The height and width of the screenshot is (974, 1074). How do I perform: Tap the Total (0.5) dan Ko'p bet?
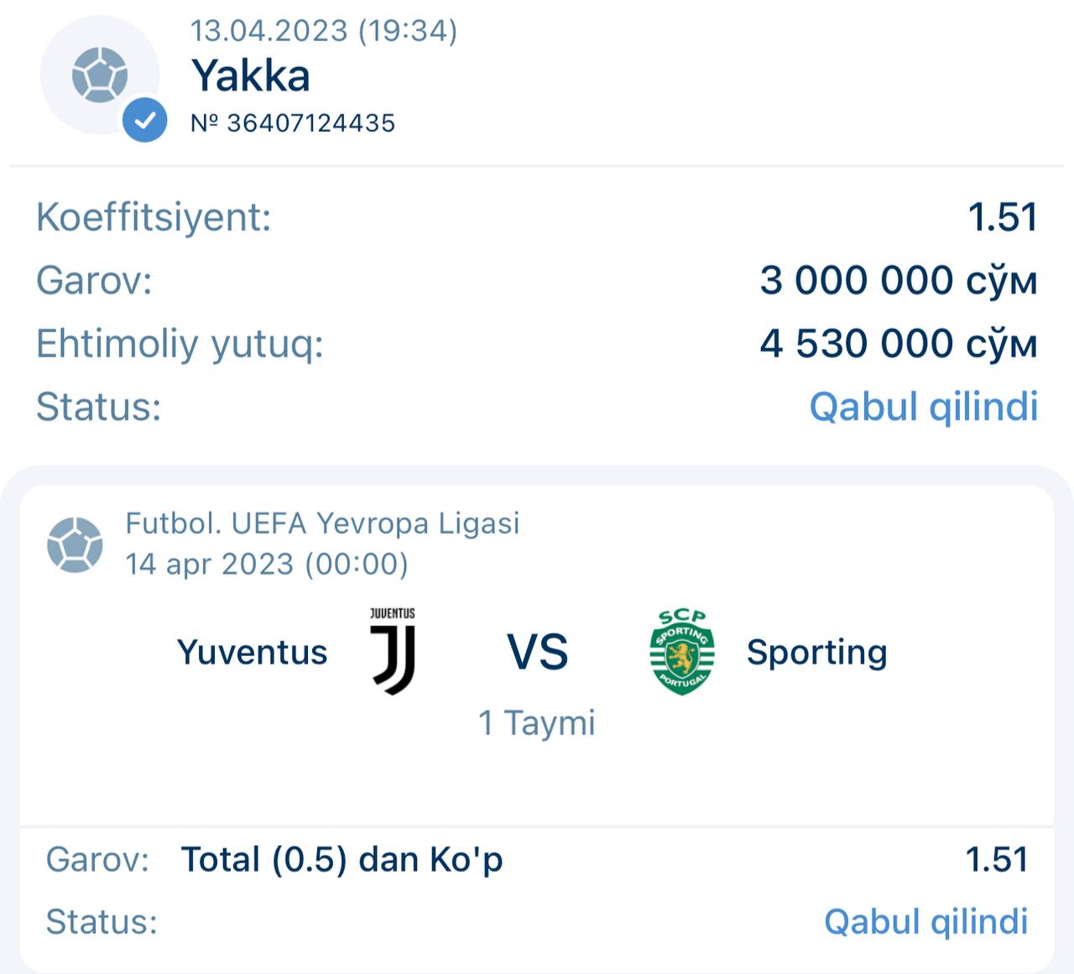coord(341,859)
